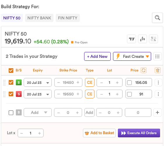Toggle the red S sell badge on 19550 trade
The width and height of the screenshot is (165, 146).
[19, 94]
